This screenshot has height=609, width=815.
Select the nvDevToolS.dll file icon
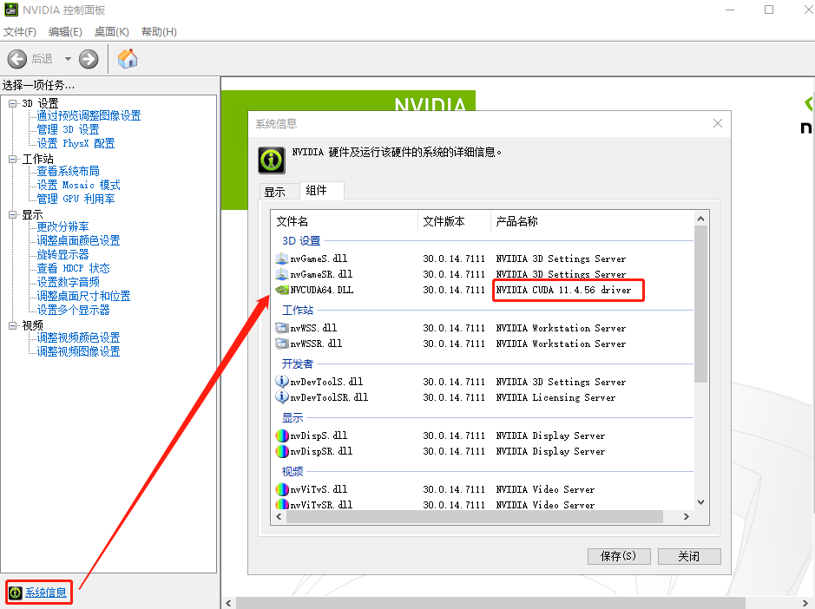pyautogui.click(x=282, y=382)
